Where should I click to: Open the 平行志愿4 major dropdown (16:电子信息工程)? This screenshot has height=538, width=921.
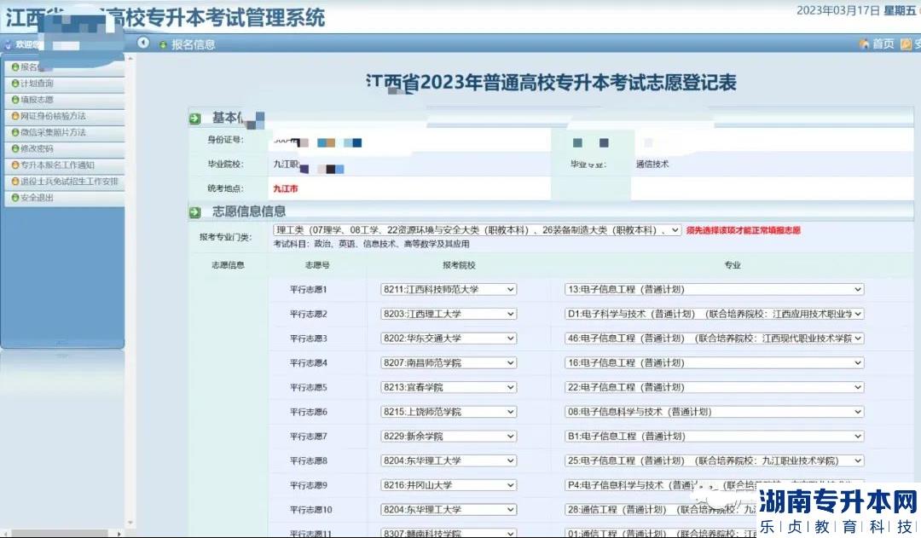[x=715, y=363]
